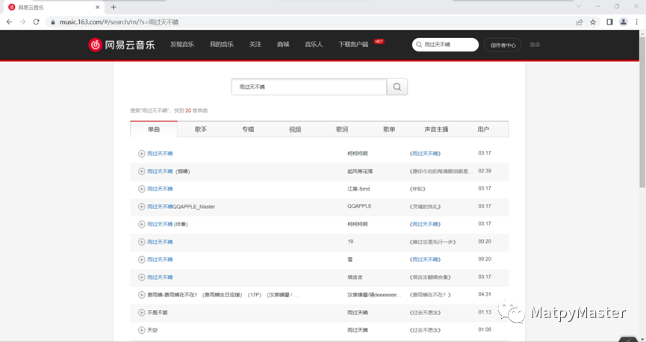Screen dimensions: 646x342
Task: Play the song 天空
Action: click(142, 330)
